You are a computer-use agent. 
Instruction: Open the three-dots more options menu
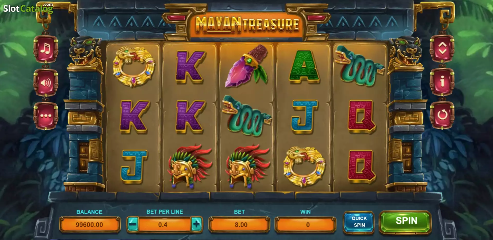[46, 116]
